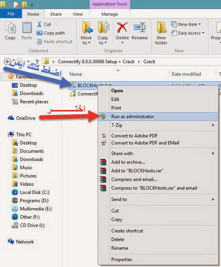Click the OneDrive cloud icon

tap(11, 118)
